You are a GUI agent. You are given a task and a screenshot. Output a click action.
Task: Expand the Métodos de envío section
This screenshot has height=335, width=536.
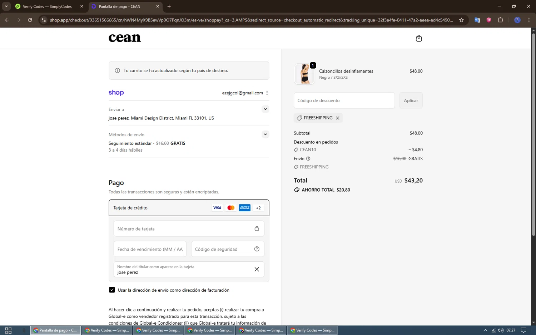click(x=265, y=134)
